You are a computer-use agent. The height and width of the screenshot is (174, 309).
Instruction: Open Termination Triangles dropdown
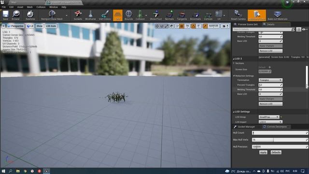pos(270,80)
